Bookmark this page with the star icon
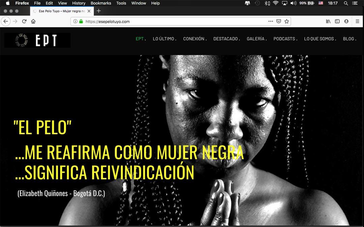Viewport: 364px width, 227px height. tap(286, 21)
